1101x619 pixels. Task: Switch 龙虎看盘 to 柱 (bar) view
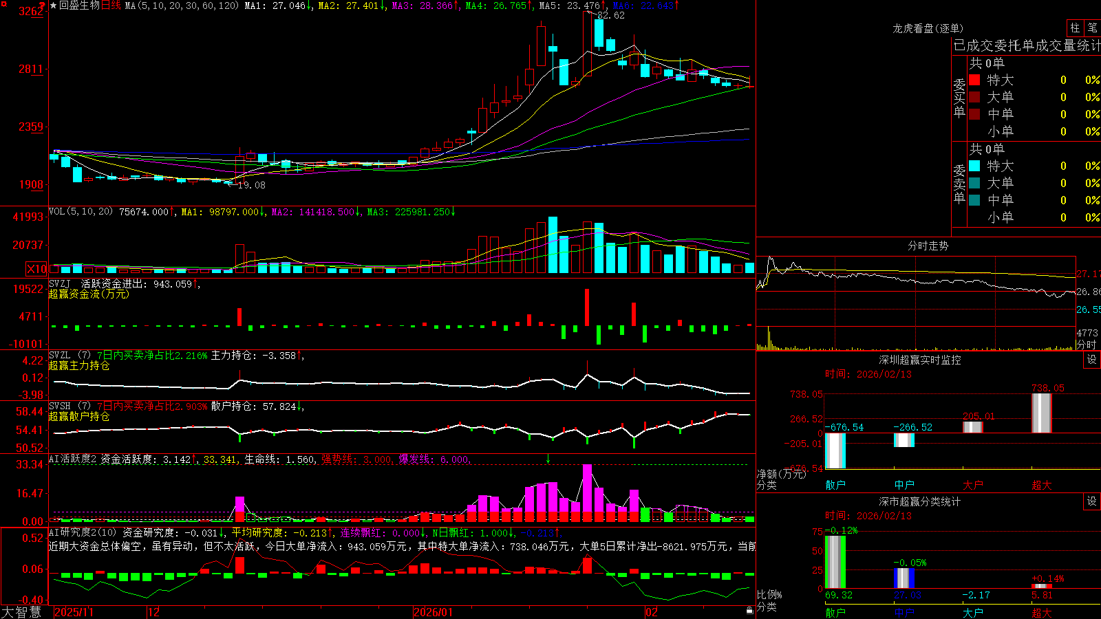[x=1075, y=28]
